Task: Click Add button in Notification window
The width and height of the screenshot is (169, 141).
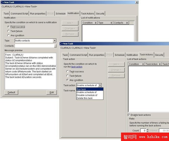Action: (70, 23)
